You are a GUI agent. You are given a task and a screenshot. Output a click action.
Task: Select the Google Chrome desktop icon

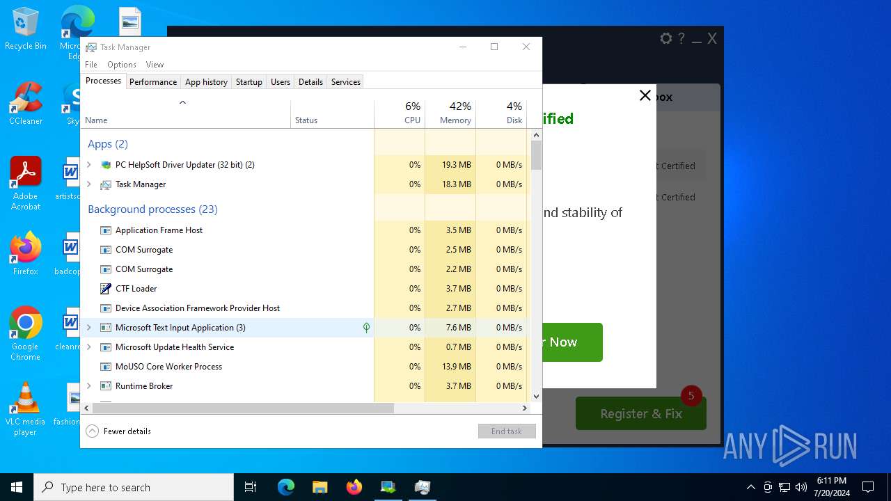point(26,334)
